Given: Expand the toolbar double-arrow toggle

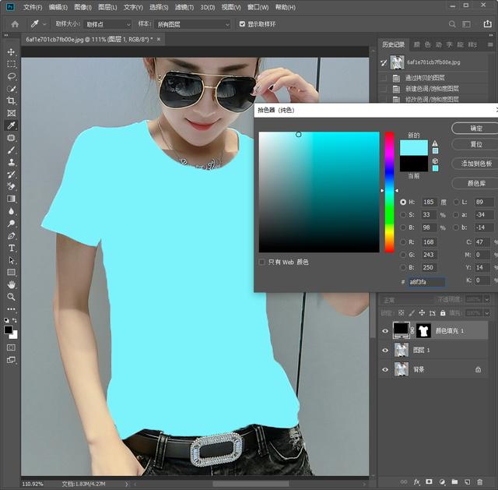Looking at the screenshot, I should (x=6, y=35).
